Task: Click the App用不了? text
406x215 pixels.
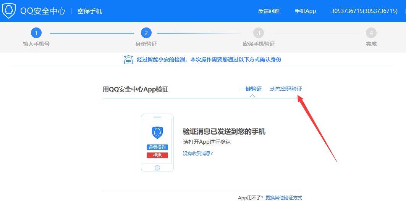Action: pyautogui.click(x=251, y=198)
